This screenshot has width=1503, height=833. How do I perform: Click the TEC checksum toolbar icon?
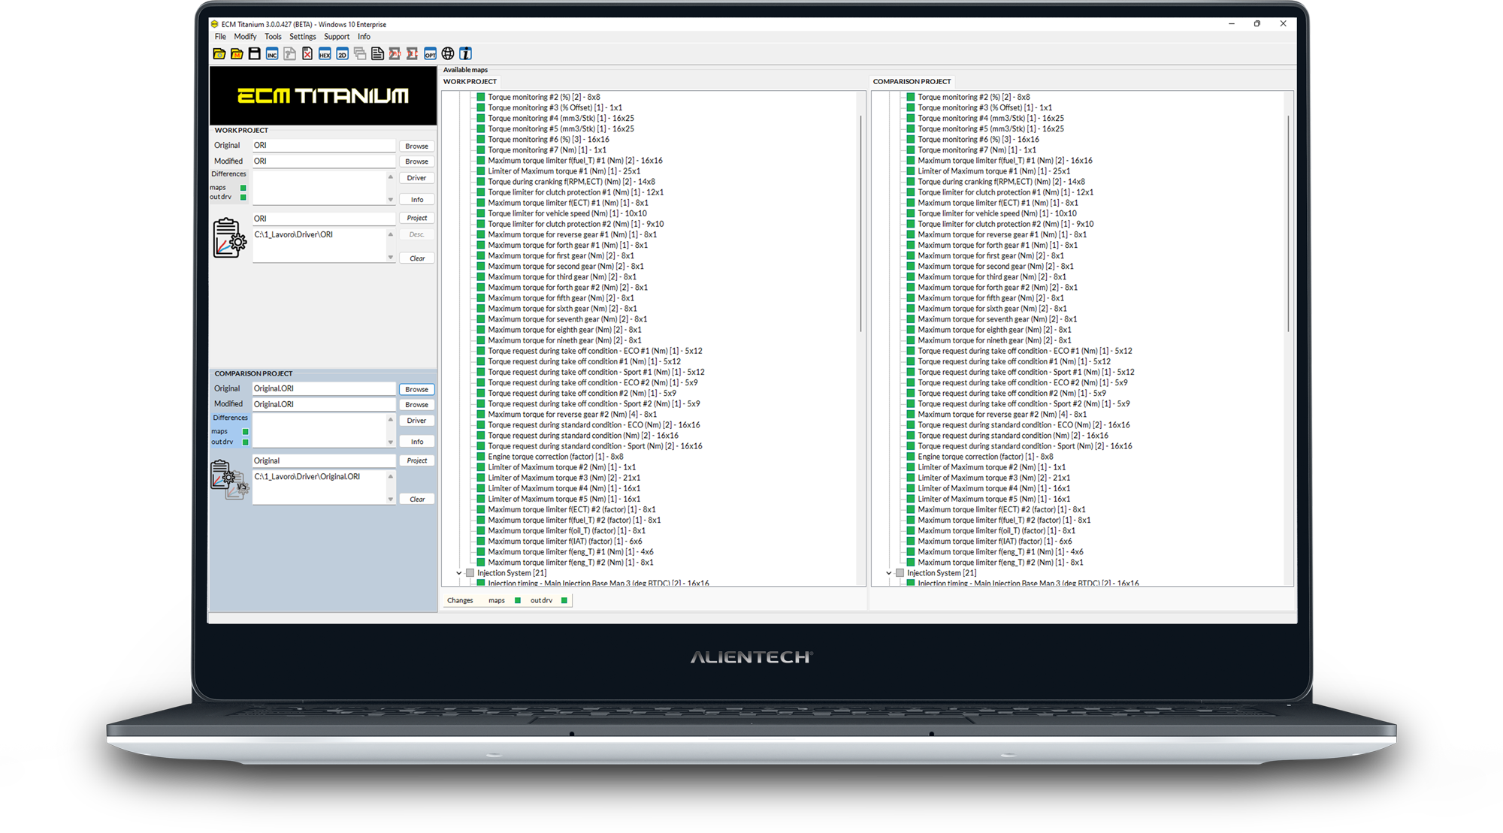(x=413, y=53)
